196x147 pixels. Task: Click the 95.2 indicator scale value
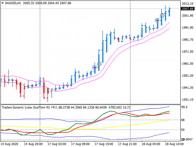tap(184, 107)
